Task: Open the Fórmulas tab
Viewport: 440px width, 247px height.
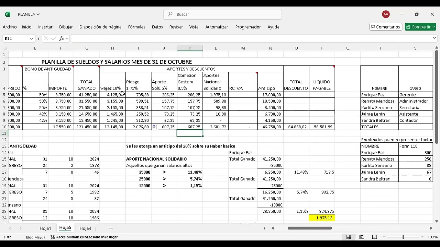Action: [x=136, y=27]
